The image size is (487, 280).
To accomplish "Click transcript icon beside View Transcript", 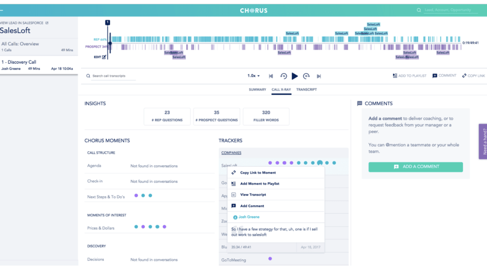I will (x=233, y=195).
